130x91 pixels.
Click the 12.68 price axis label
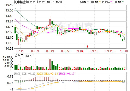pos(9,32)
